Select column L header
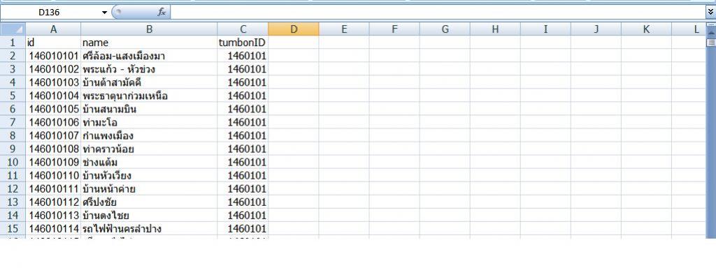This screenshot has height=268, width=716. 689,29
